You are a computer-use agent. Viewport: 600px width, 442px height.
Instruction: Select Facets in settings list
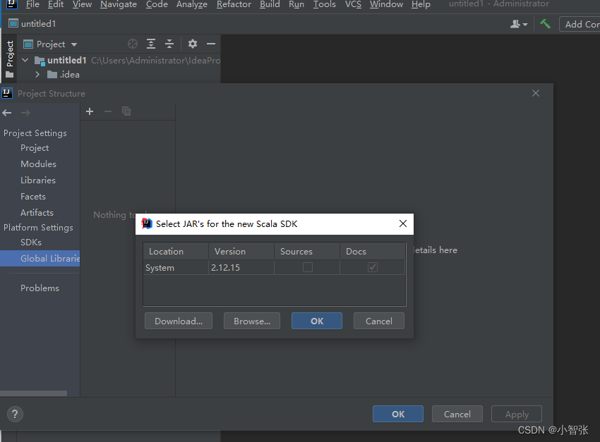pyautogui.click(x=33, y=197)
